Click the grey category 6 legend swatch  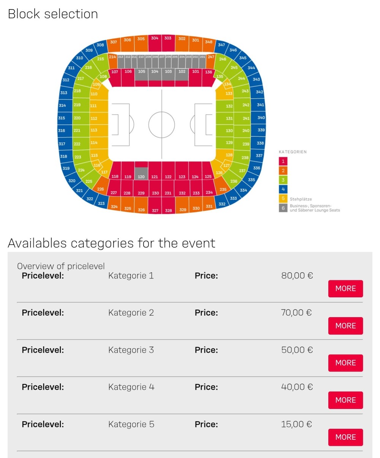tap(283, 208)
